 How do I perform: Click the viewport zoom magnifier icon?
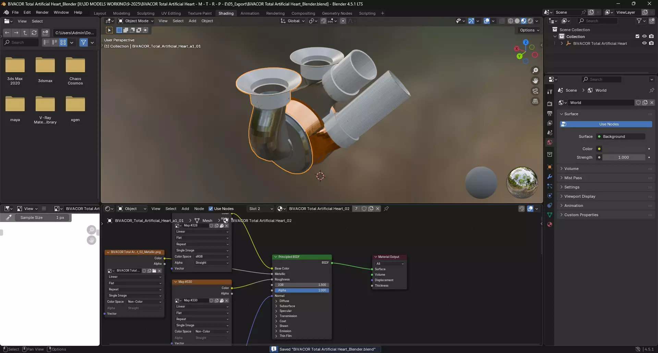[x=535, y=70]
